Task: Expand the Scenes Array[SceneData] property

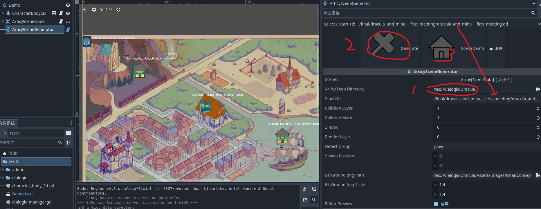Action: pos(486,80)
